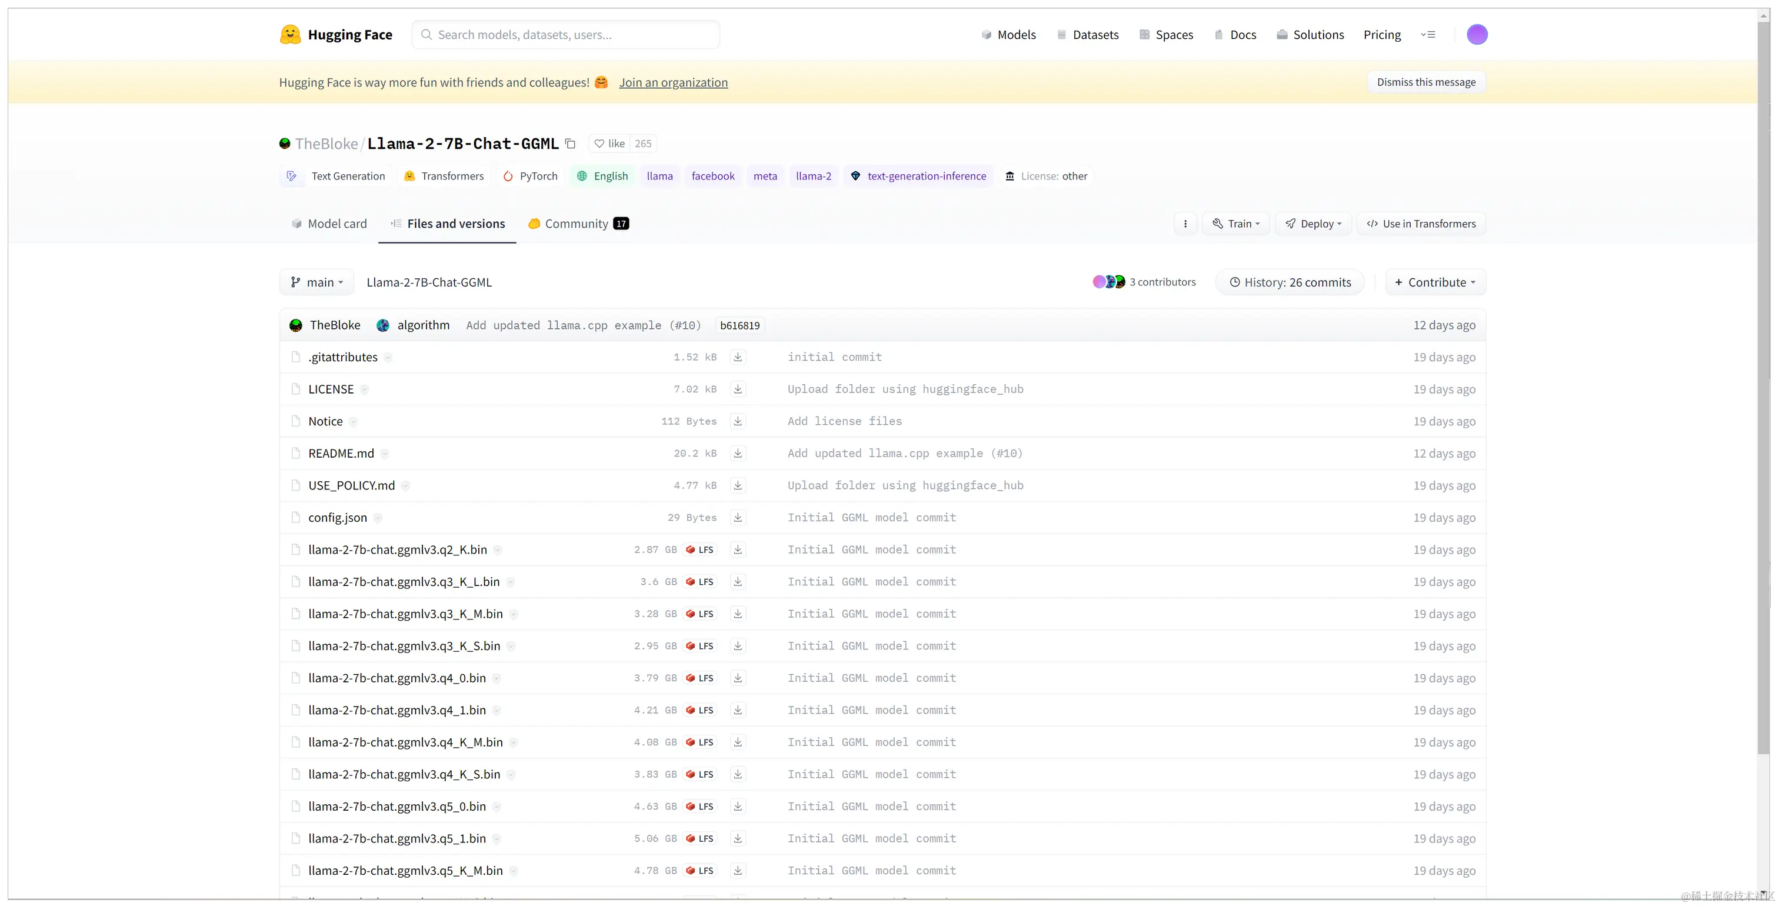Click the page vertical scrollbar

pos(1764,387)
